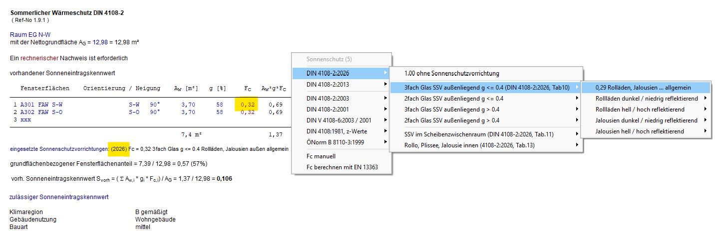The width and height of the screenshot is (719, 231).
Task: Click orientation S-W 90° of A301
Action: tap(144, 105)
